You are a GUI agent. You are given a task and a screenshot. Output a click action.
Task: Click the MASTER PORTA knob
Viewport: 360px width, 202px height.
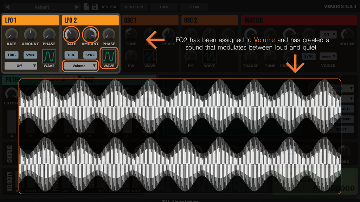point(309,35)
